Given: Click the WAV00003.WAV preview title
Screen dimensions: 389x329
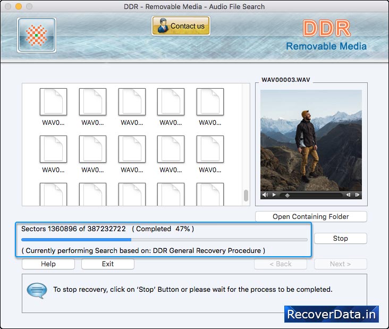Looking at the screenshot, I should pos(286,80).
